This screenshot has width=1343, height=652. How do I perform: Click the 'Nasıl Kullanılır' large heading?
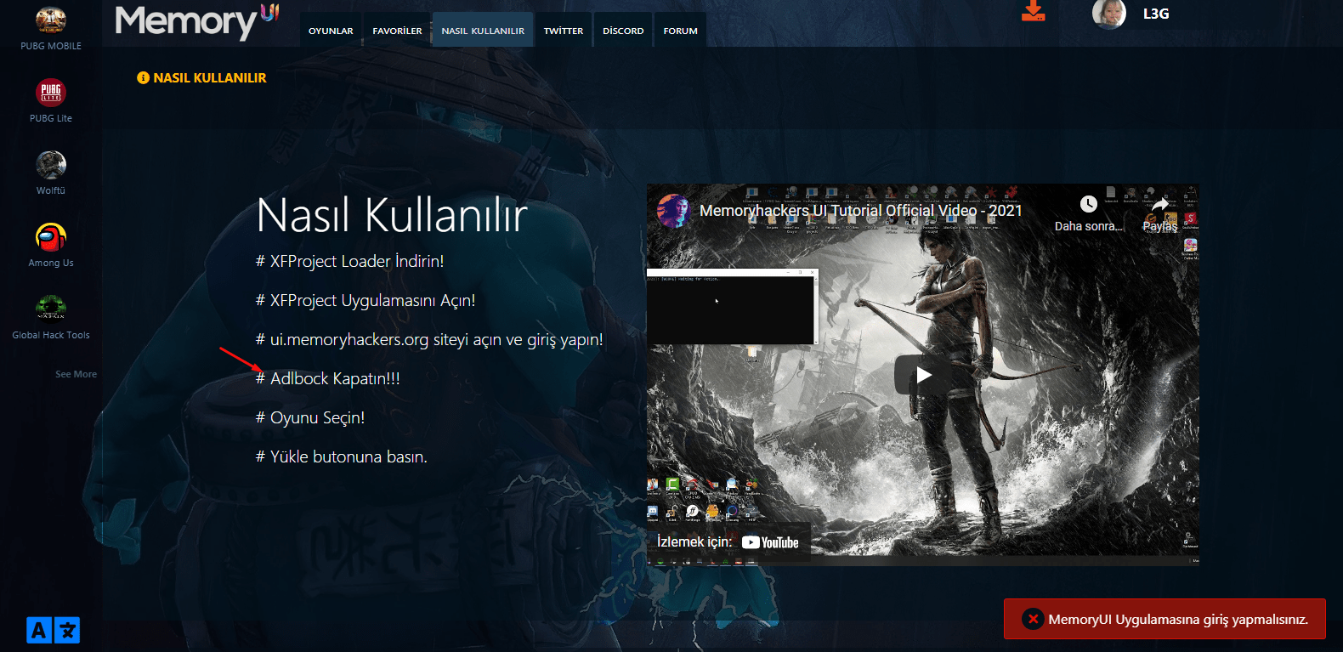coord(392,214)
